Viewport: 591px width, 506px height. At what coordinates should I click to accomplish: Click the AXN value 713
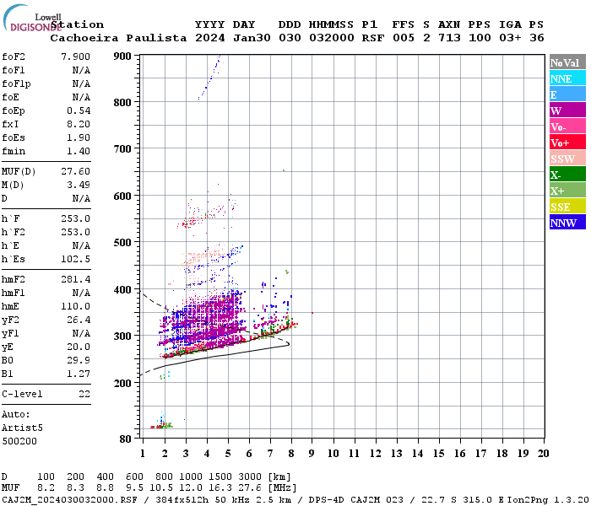coord(449,38)
